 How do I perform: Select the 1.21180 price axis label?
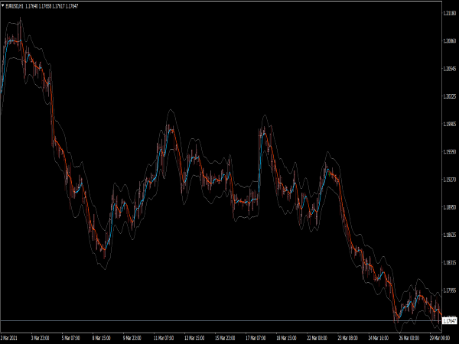click(x=450, y=13)
